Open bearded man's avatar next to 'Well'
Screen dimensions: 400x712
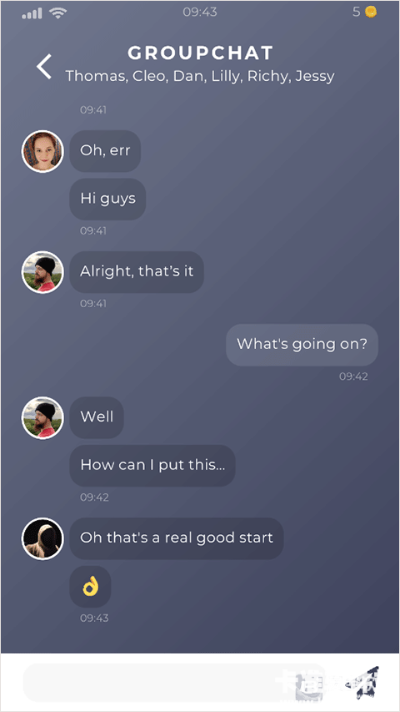coord(42,417)
